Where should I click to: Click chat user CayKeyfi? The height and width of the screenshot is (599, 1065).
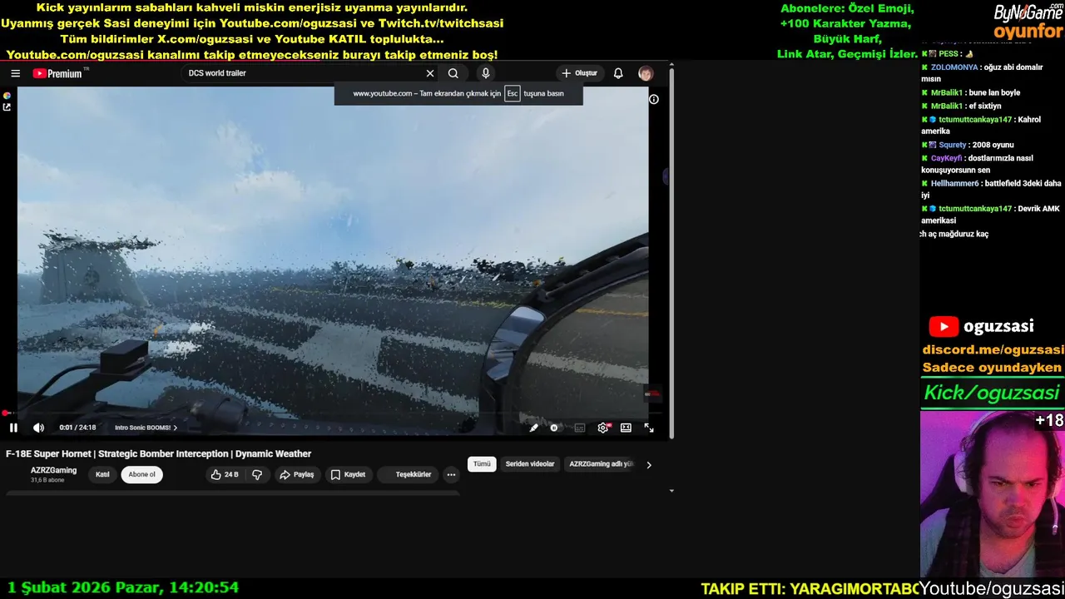pyautogui.click(x=946, y=158)
